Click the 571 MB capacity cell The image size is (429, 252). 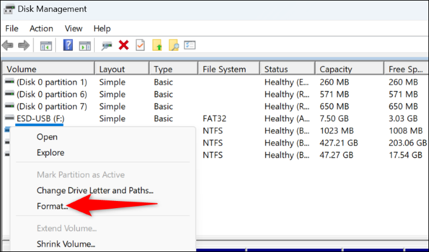click(x=334, y=94)
